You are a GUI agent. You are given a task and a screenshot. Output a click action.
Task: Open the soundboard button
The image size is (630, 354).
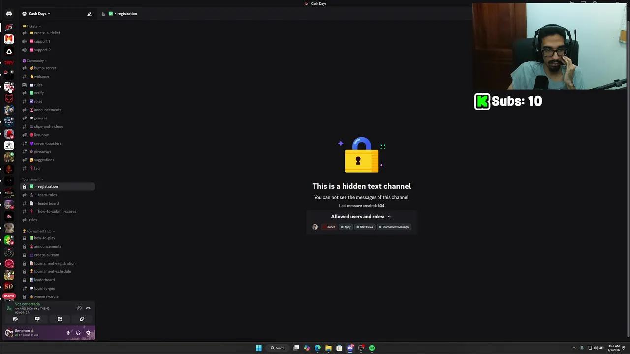[82, 319]
